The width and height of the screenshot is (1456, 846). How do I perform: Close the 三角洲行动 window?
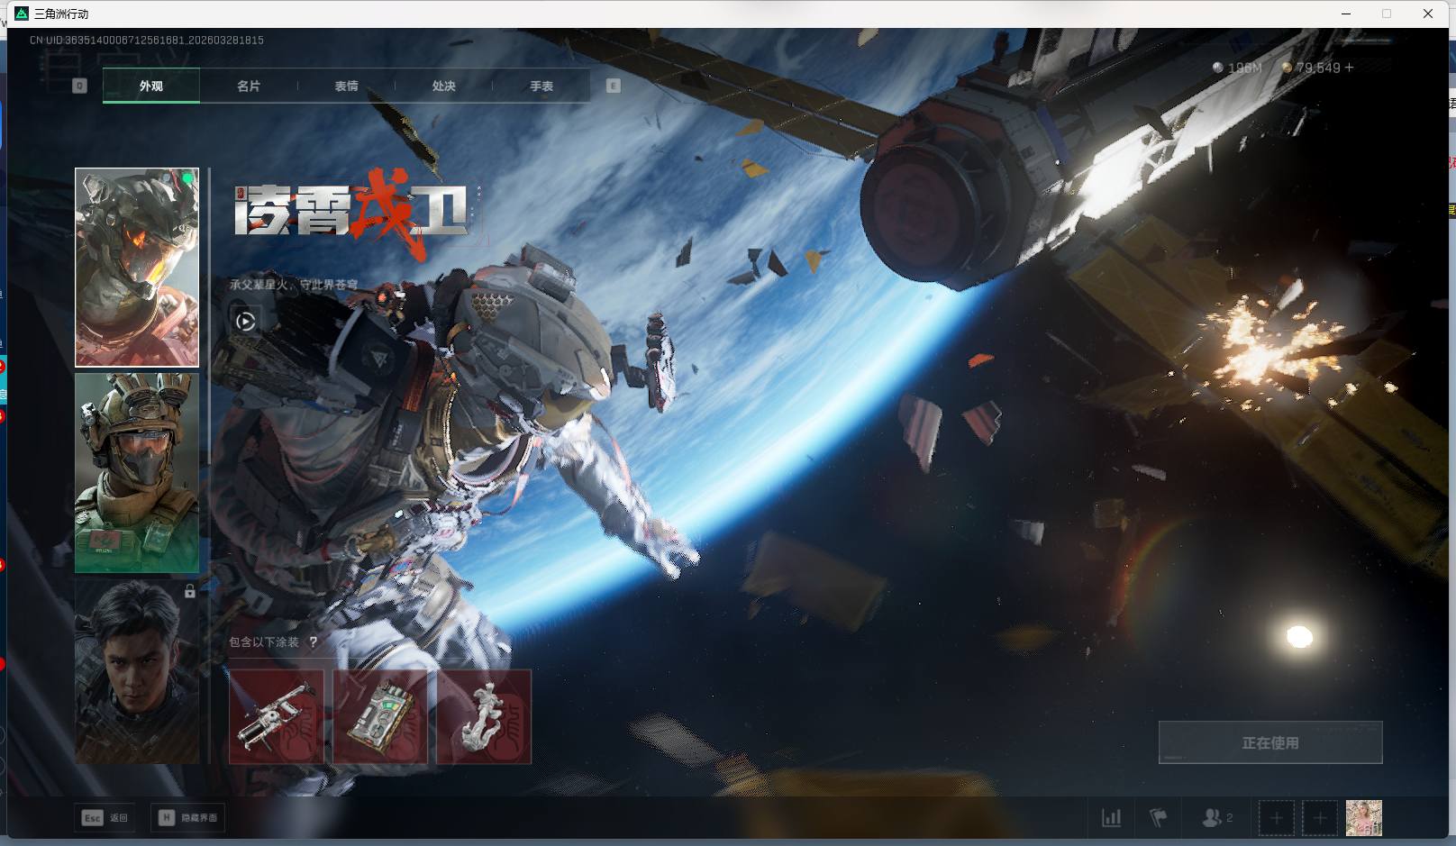[1428, 14]
